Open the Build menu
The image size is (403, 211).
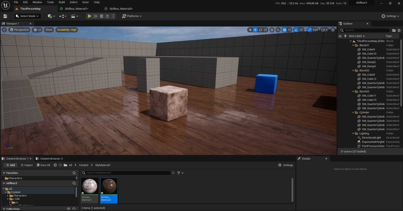[x=62, y=2]
